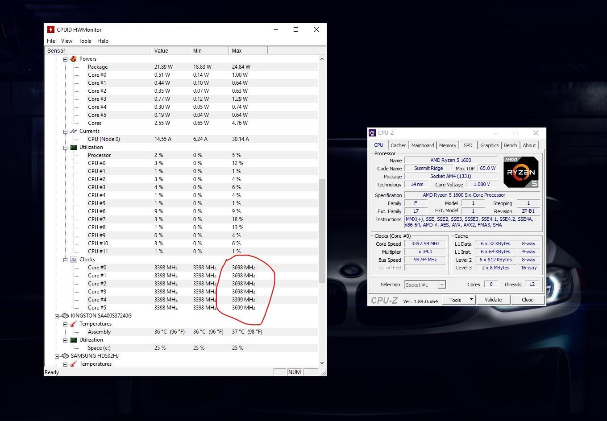Click the Multiplier value x 34.0
The height and width of the screenshot is (421, 607).
(x=425, y=252)
